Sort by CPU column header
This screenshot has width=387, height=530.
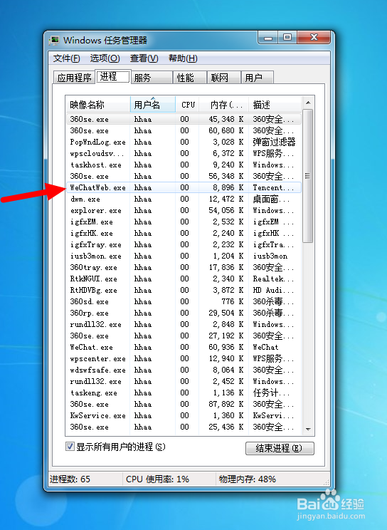click(187, 105)
